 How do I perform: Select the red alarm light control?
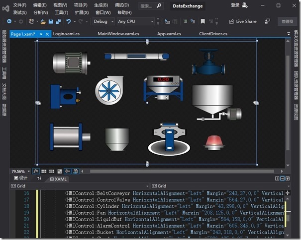[x=214, y=143]
